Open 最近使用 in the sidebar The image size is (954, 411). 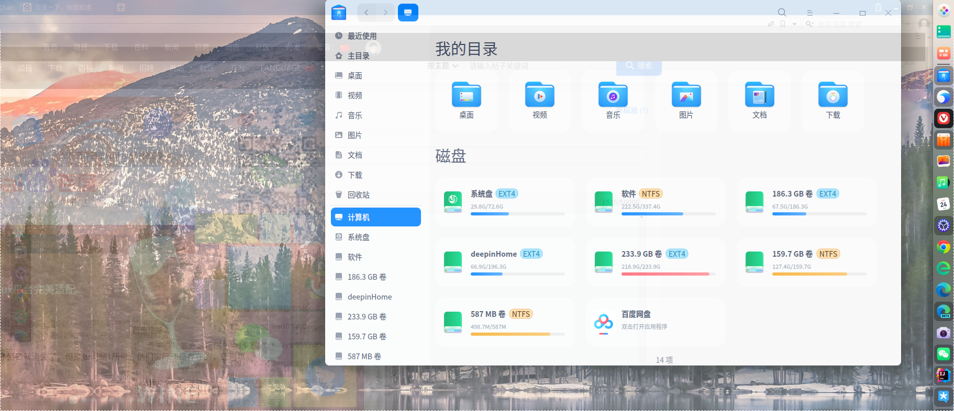376,36
